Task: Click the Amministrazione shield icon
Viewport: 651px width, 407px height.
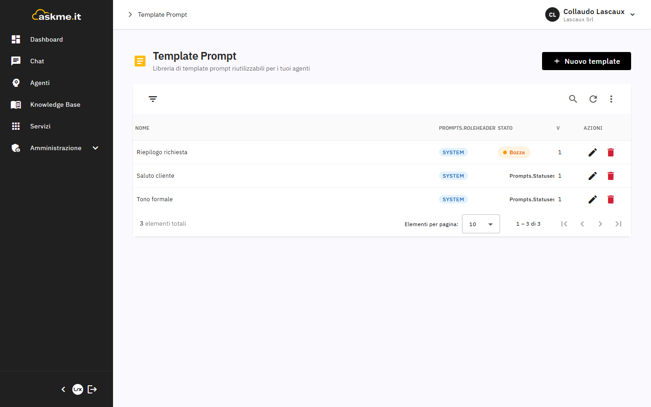Action: pos(16,148)
